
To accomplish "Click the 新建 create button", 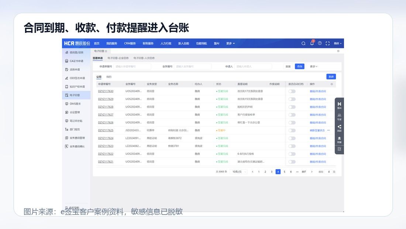I will (331, 77).
